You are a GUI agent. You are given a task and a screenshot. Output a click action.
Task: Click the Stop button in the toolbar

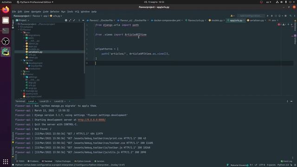286,16
